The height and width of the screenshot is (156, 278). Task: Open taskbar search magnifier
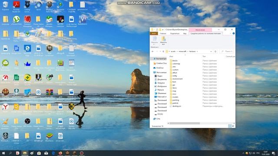click(x=10, y=153)
